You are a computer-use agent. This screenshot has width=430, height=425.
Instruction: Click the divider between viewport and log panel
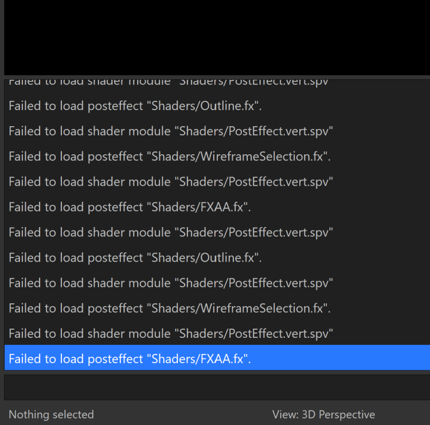[217, 76]
